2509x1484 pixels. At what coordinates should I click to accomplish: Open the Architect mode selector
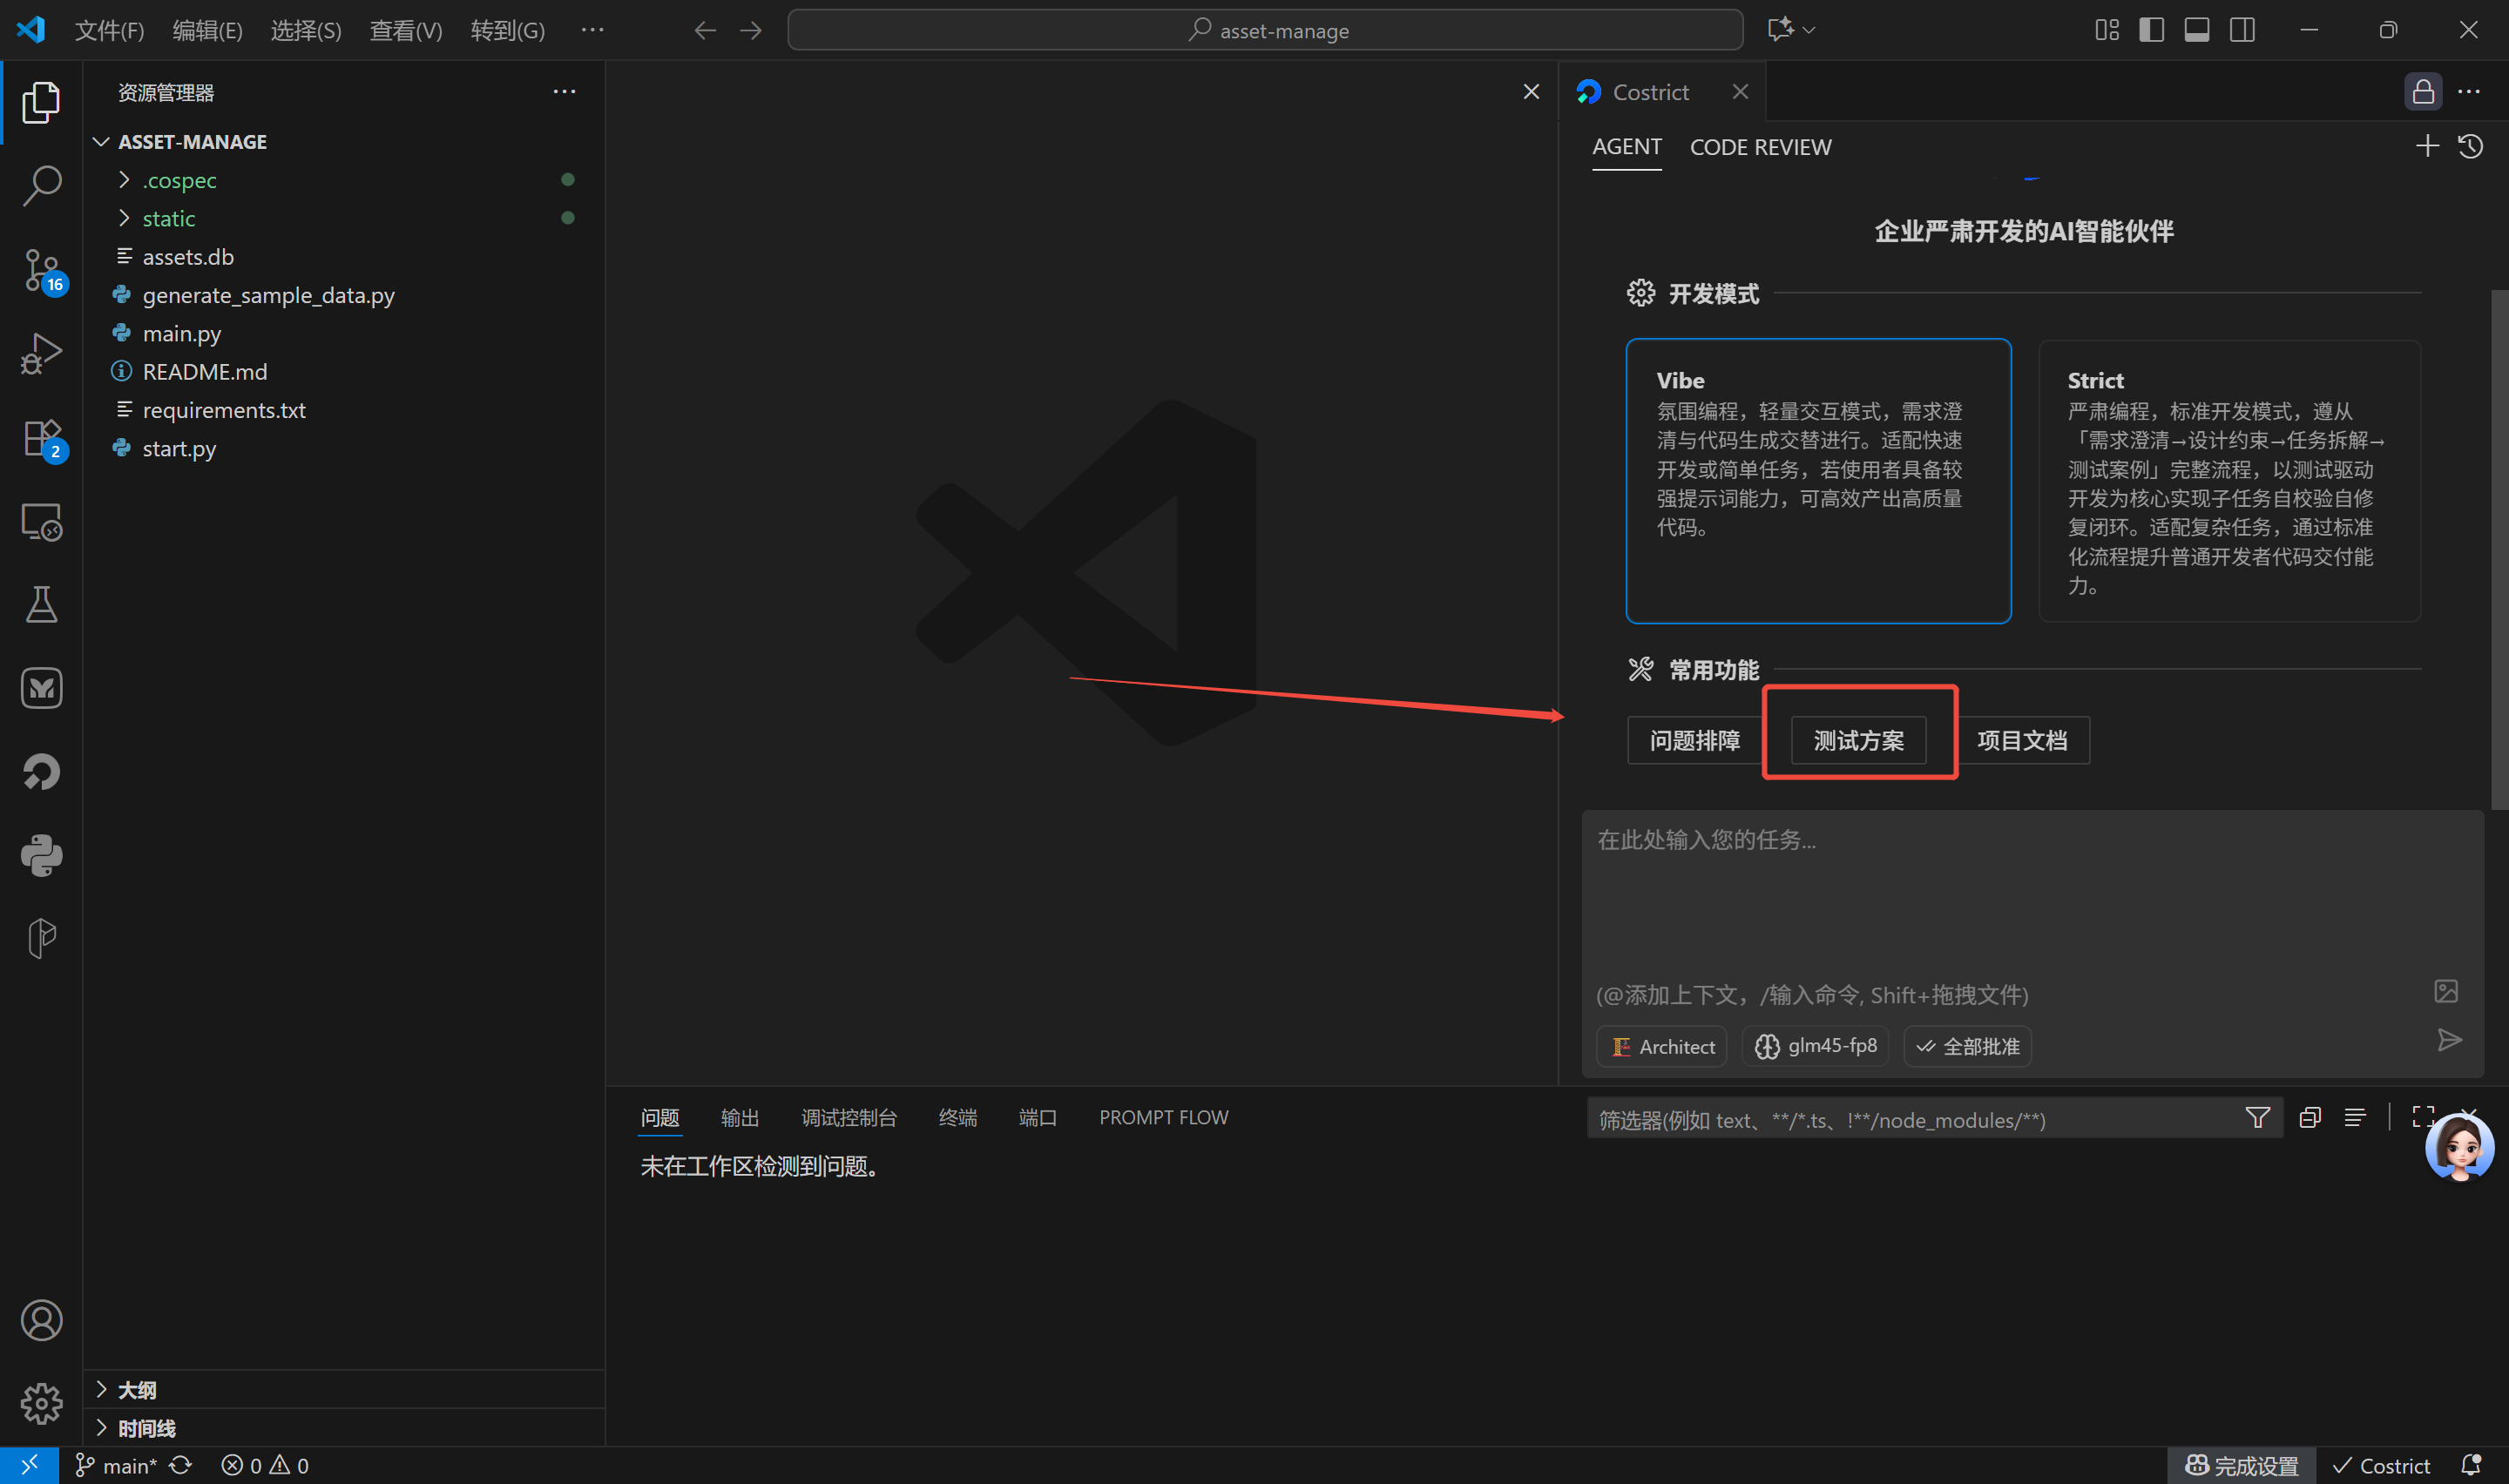pos(1662,1046)
